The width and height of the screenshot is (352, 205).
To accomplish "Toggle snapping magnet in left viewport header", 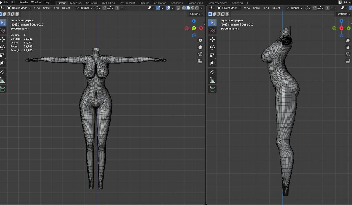I will [x=105, y=8].
